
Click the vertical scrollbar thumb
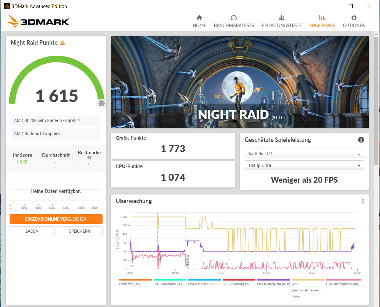pos(376,101)
